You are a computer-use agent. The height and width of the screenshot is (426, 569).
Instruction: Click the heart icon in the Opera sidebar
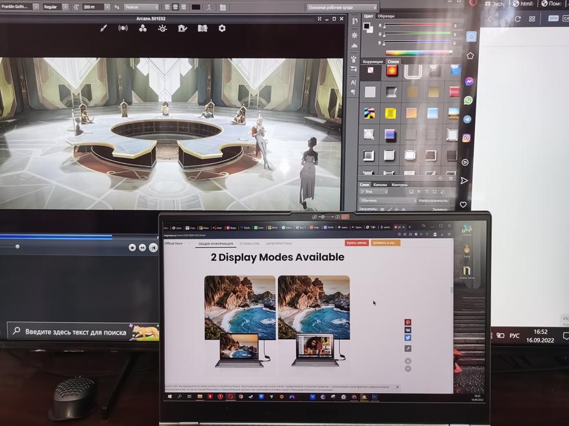pos(463,204)
